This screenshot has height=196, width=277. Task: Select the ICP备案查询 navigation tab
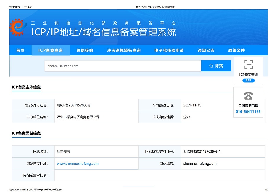coord(51,50)
